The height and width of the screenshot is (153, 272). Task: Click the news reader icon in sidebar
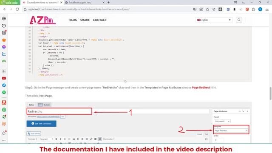4,33
